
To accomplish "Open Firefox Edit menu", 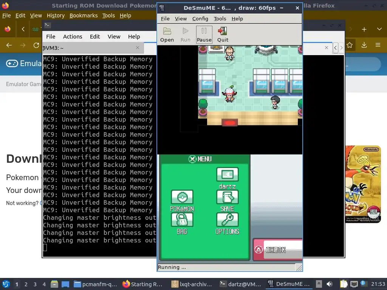I will (x=20, y=15).
